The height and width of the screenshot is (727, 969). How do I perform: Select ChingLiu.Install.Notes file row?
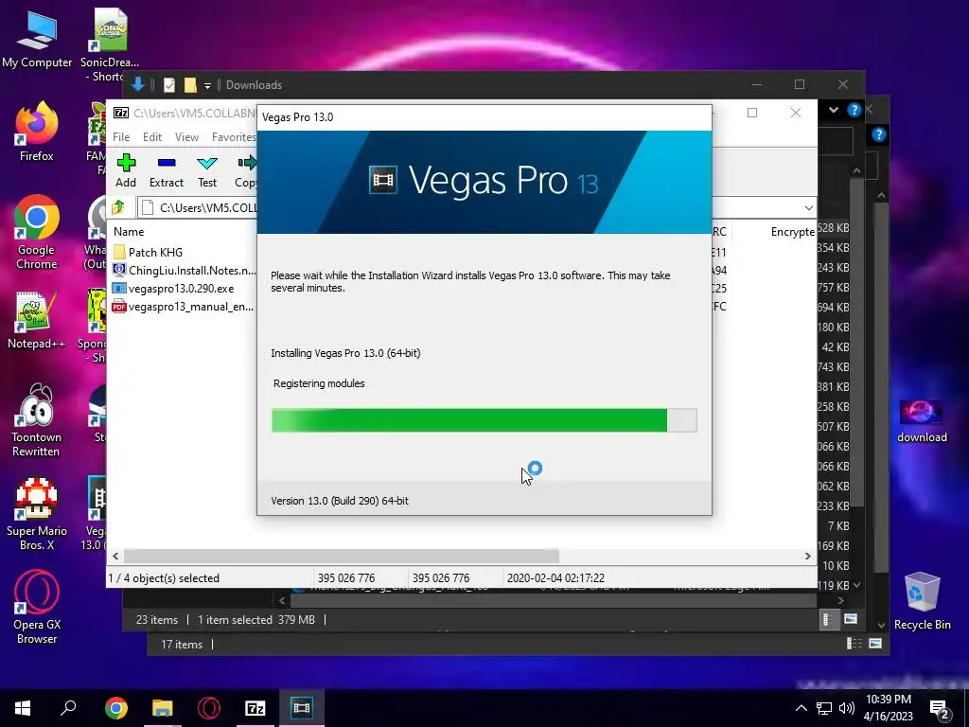185,270
